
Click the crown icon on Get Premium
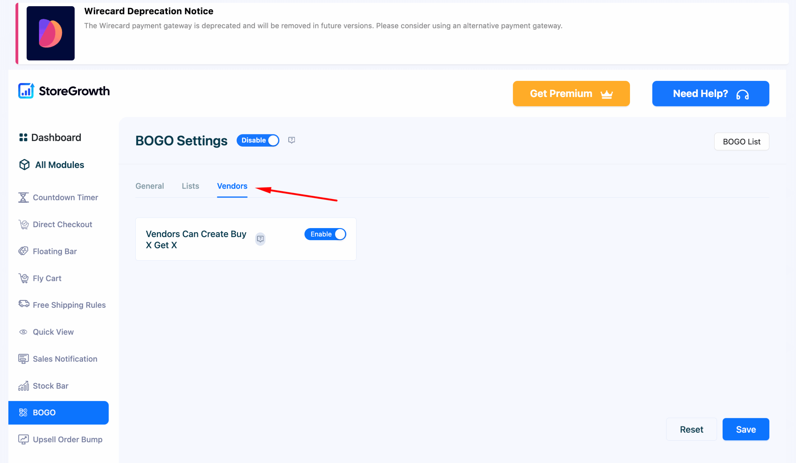(607, 94)
